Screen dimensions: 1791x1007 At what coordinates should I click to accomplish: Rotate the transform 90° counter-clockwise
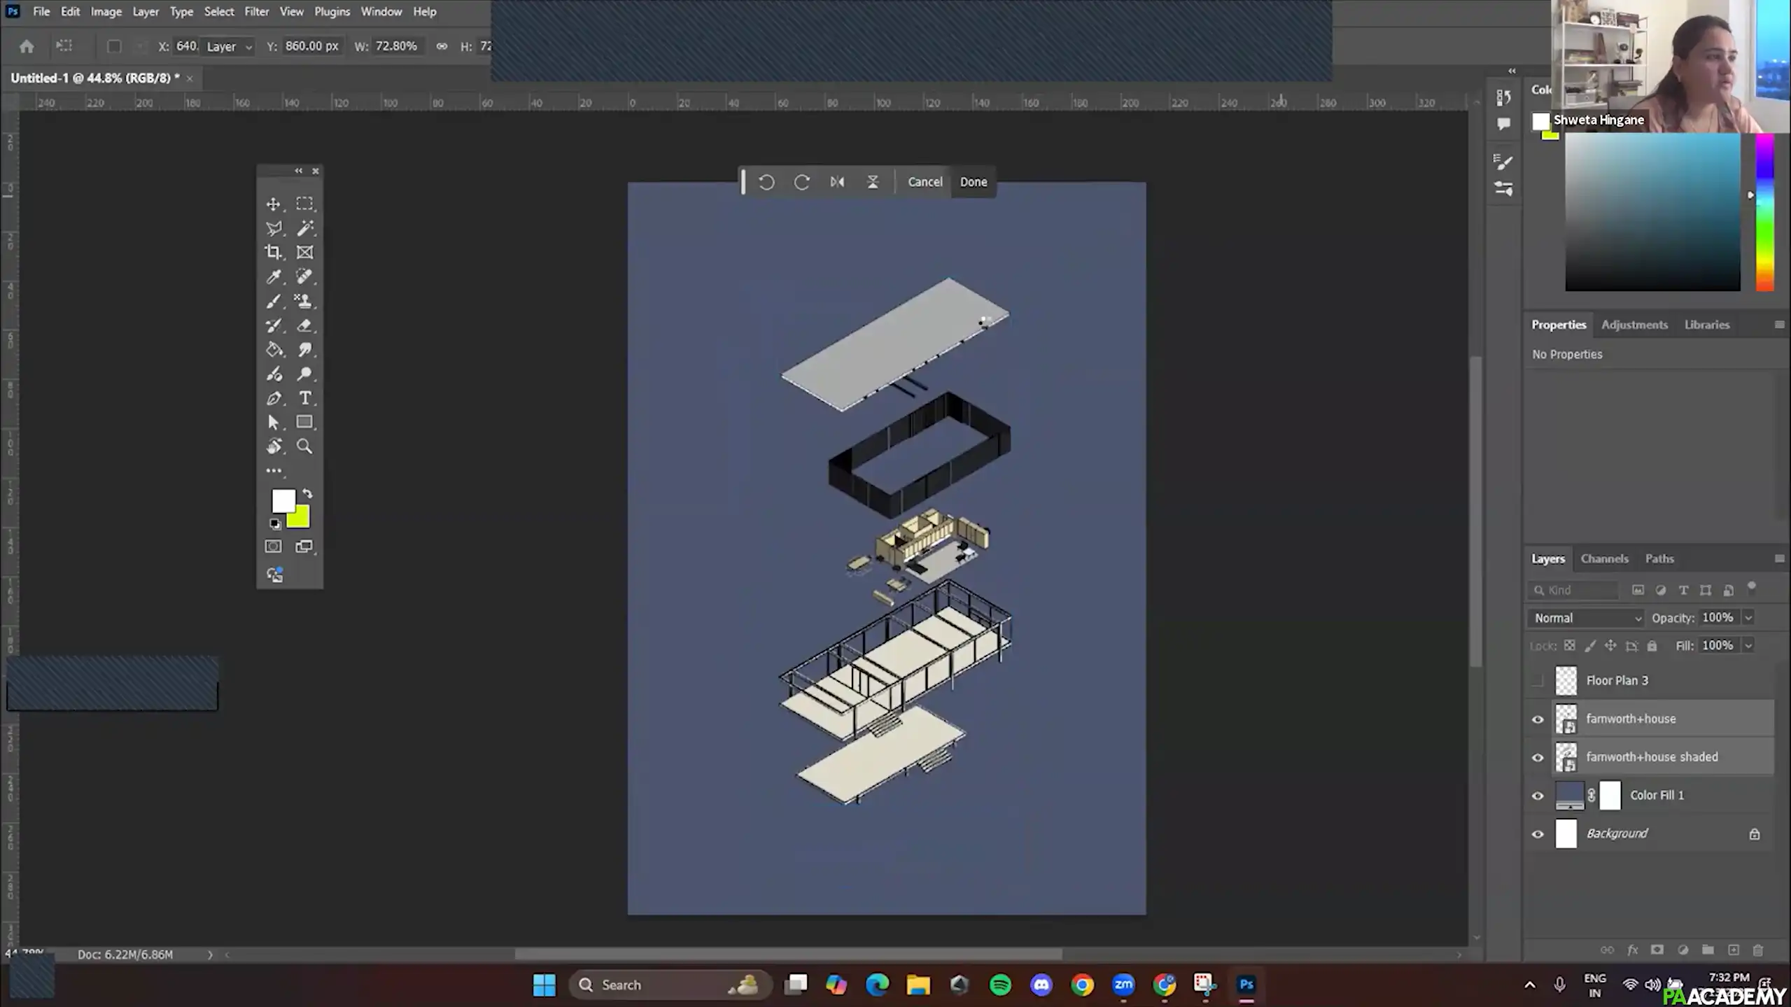766,182
